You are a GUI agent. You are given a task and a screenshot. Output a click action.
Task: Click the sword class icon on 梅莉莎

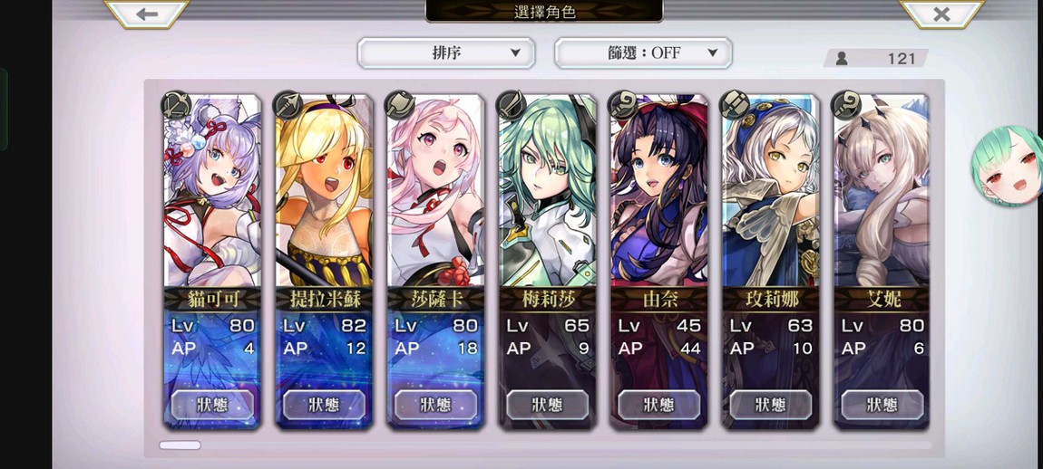point(512,105)
